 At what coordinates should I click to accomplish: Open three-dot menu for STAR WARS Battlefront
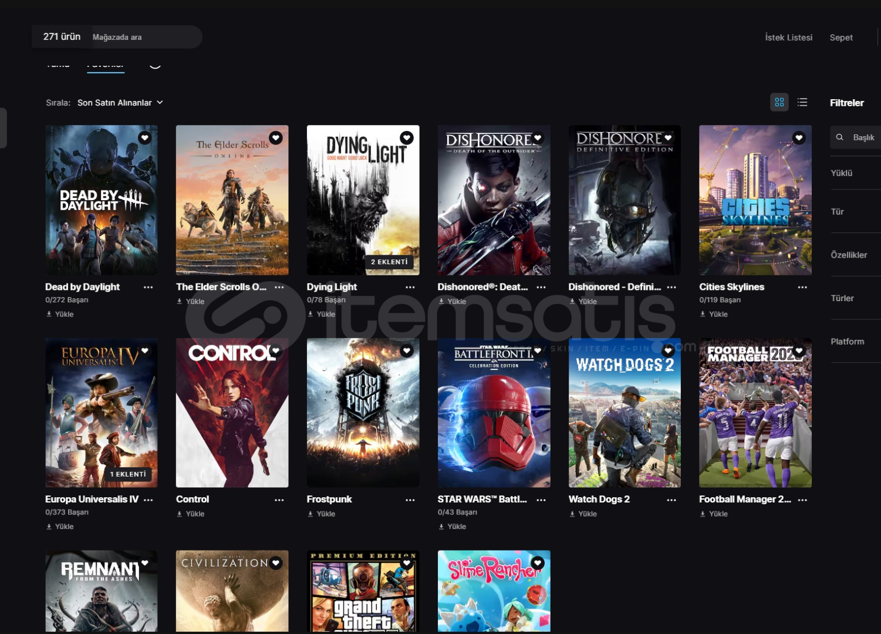[x=541, y=500]
